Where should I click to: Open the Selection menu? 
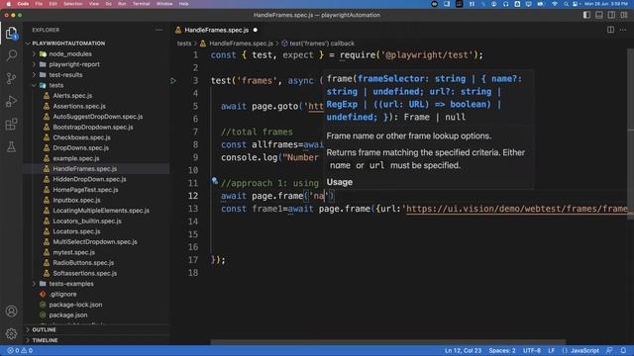coord(73,4)
